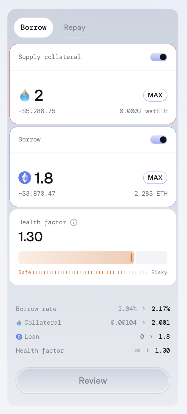Viewport: 187px width, 414px height.
Task: Click the arrow in the Loan row
Action: coord(151,337)
